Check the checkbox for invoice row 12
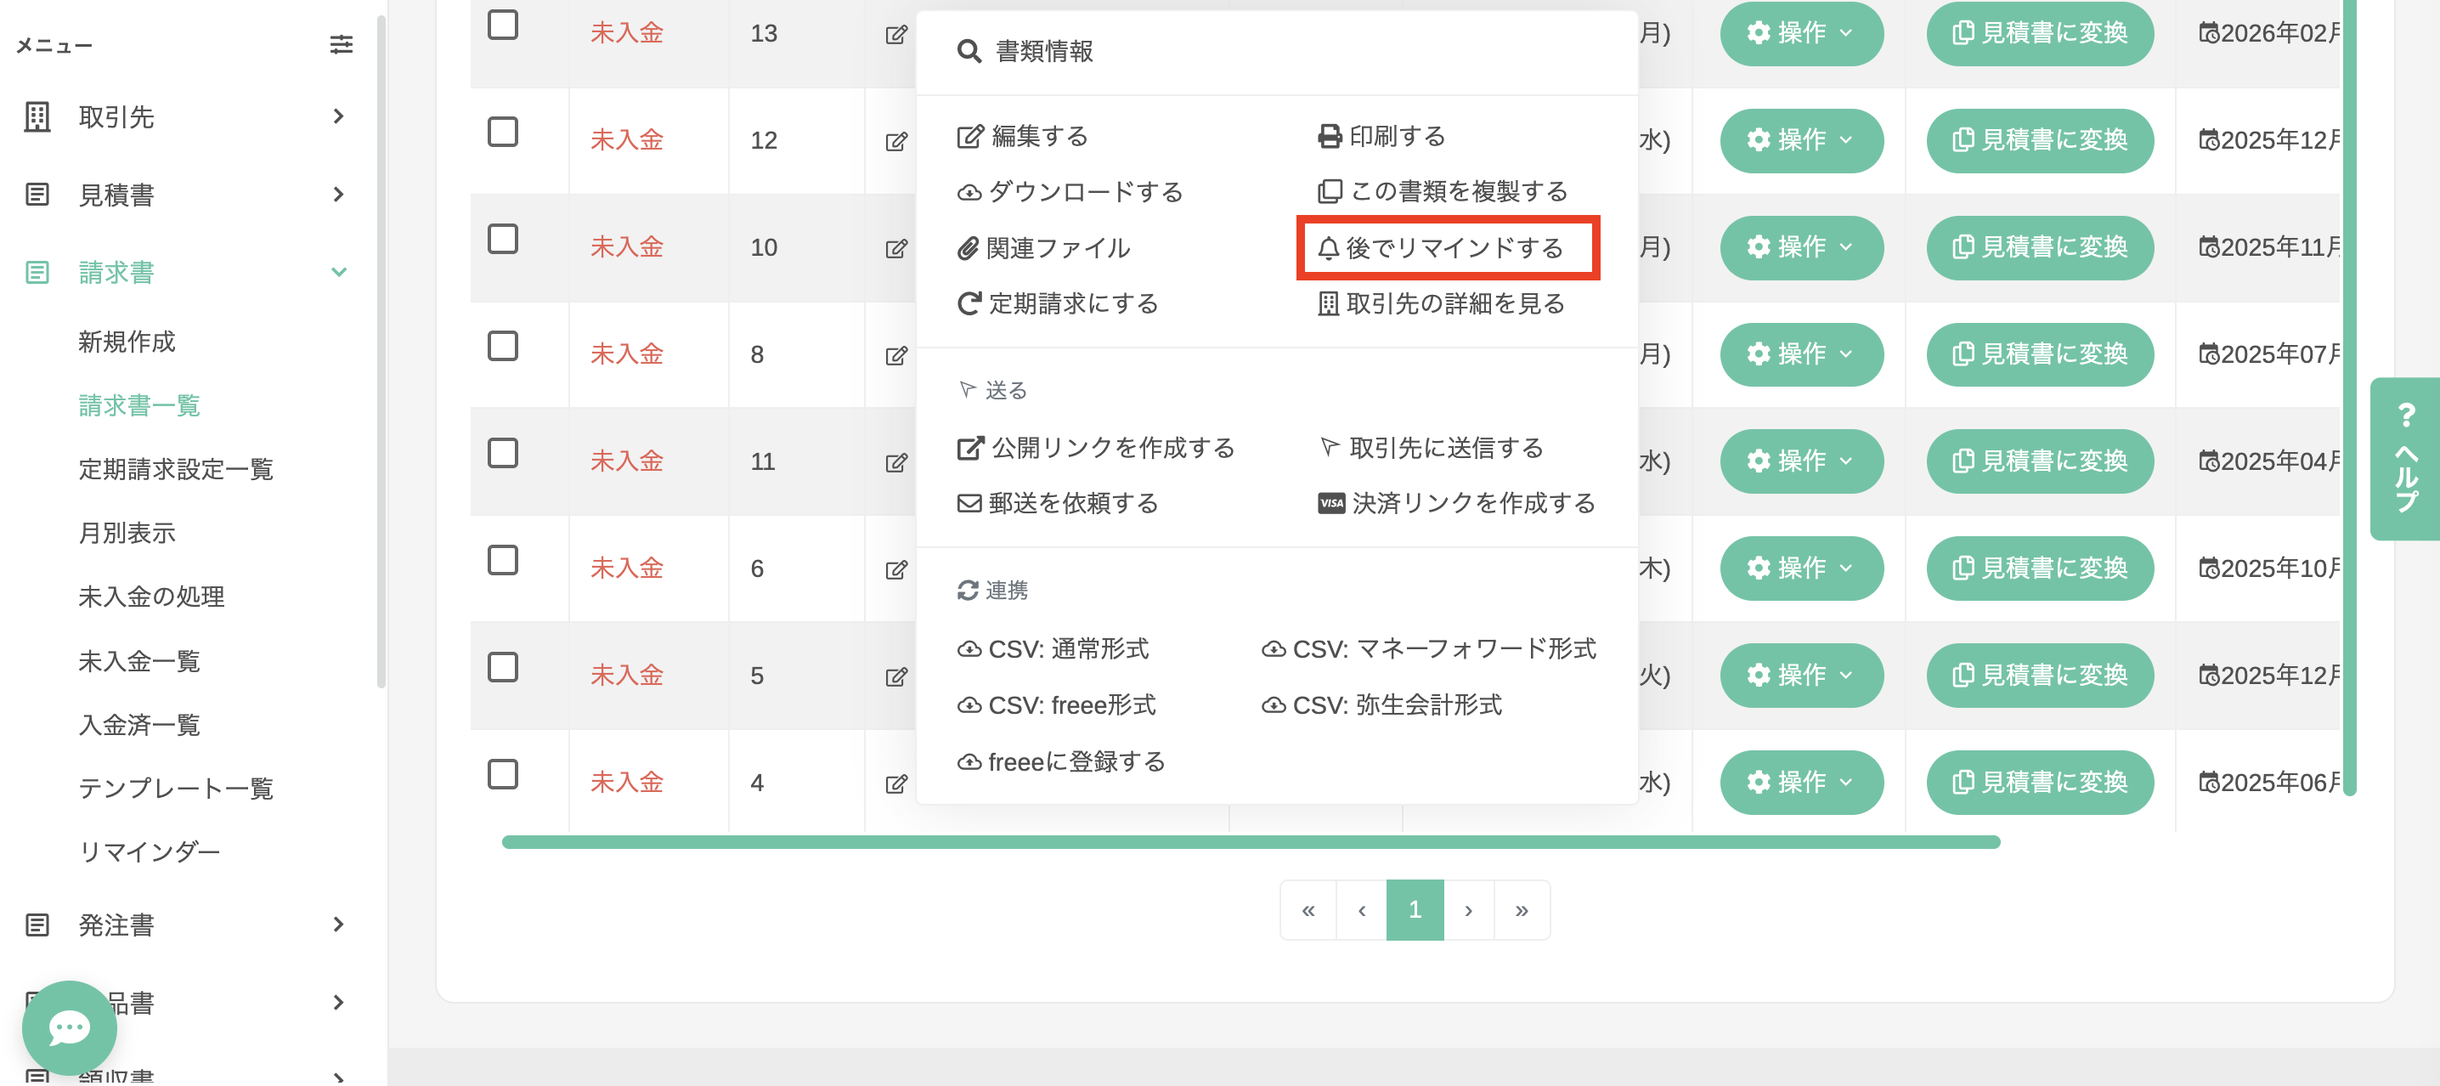This screenshot has width=2440, height=1086. coord(502,132)
